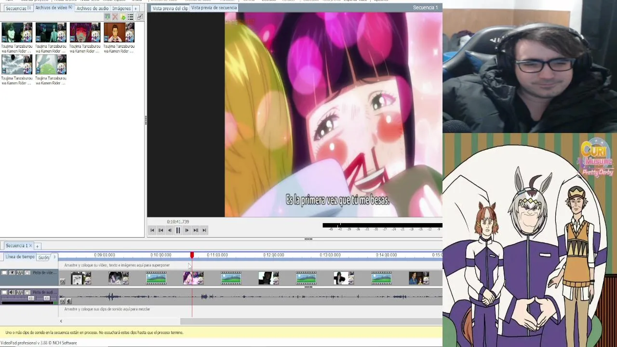The width and height of the screenshot is (617, 347).
Task: Click the audio mix track drop area text
Action: coord(107,309)
